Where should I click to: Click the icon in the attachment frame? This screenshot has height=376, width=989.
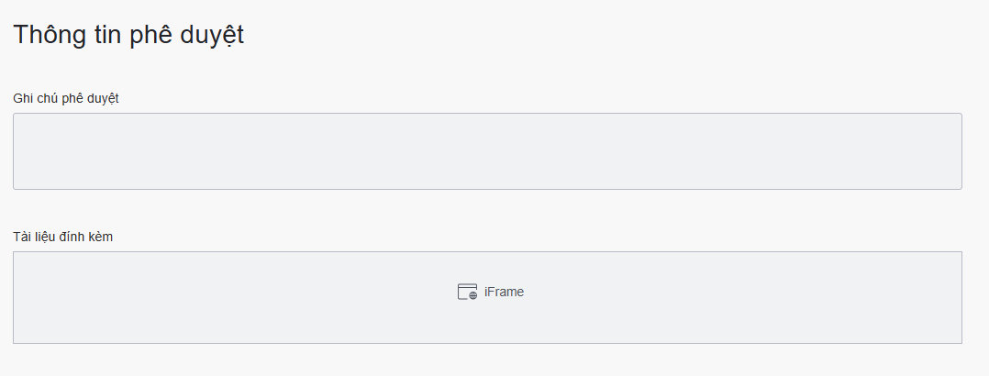click(x=467, y=293)
